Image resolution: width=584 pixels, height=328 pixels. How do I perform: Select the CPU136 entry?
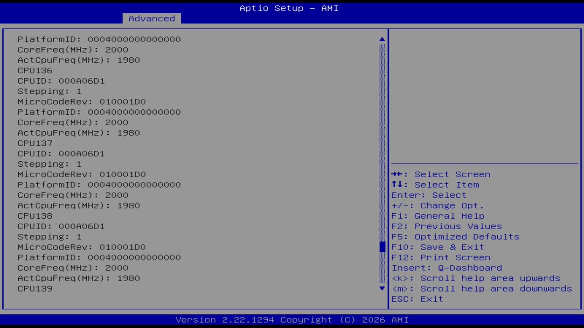coord(35,70)
